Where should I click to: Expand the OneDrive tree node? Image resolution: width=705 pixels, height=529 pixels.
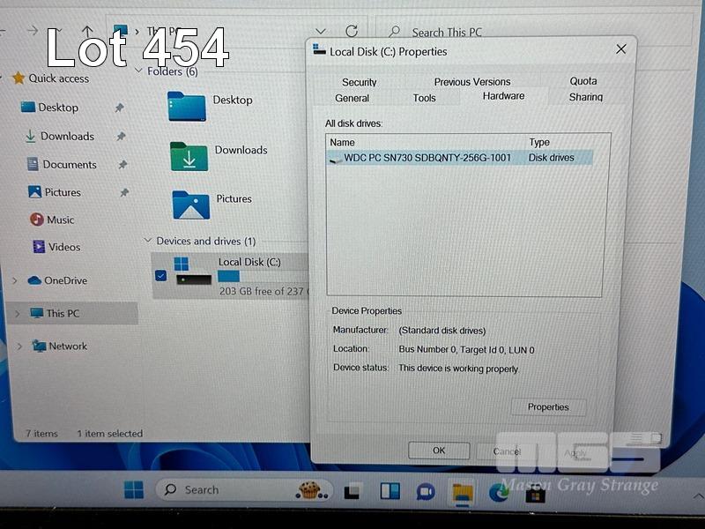point(15,280)
